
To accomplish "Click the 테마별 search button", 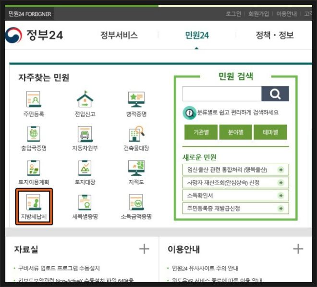I will [270, 132].
